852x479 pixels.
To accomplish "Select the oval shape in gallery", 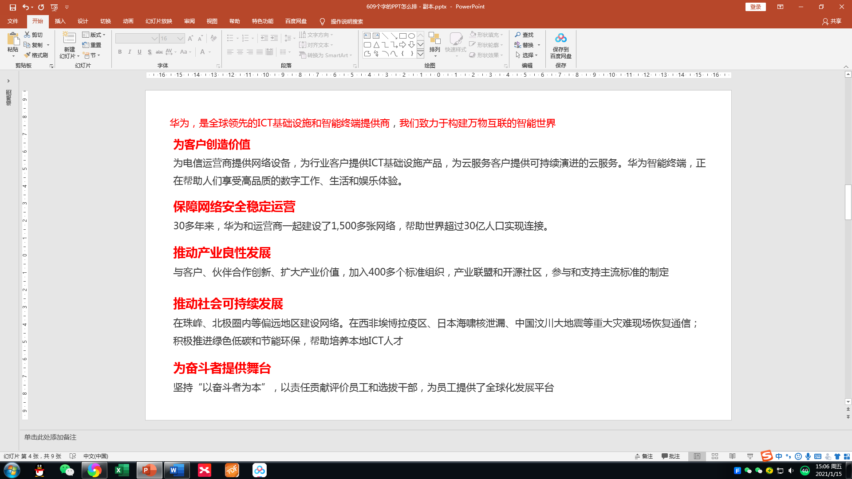I will tap(411, 36).
